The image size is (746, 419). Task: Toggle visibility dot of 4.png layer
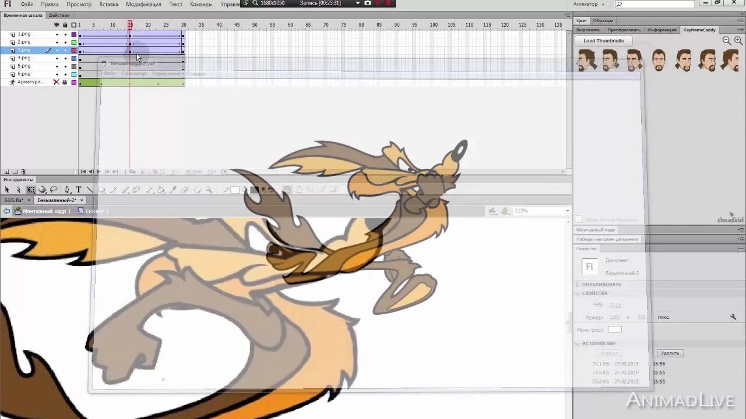tap(57, 58)
